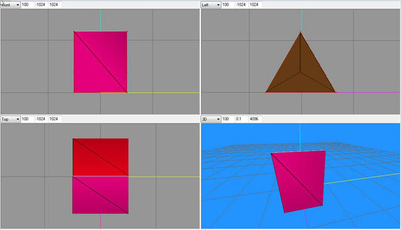The height and width of the screenshot is (230, 402).
Task: Click the 100 field in Front viewport header
Action: coord(28,4)
